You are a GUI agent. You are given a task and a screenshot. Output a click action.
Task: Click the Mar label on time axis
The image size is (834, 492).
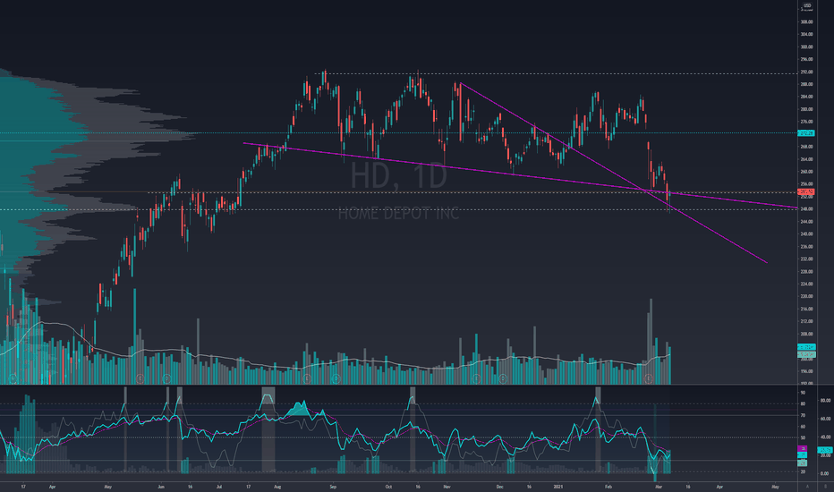(x=659, y=487)
